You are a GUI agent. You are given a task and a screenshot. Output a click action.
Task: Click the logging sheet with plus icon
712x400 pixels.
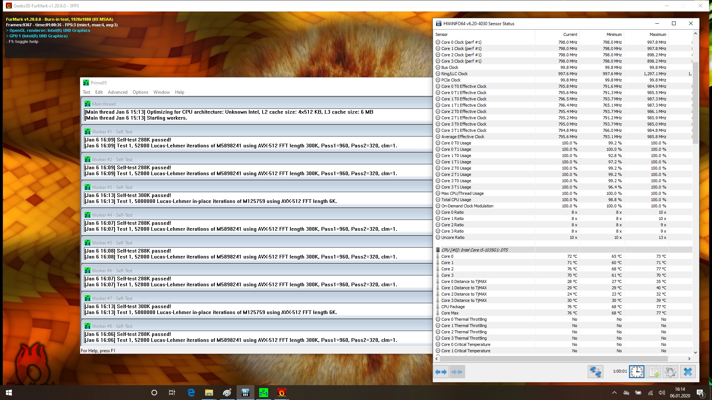[654, 372]
